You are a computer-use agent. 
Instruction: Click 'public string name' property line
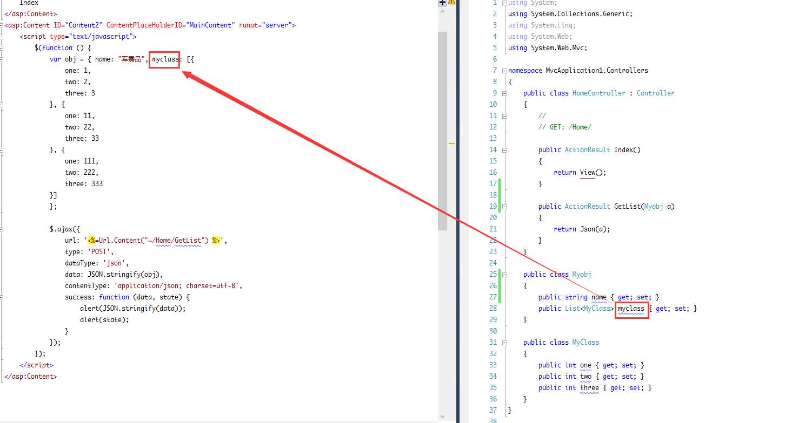click(599, 297)
